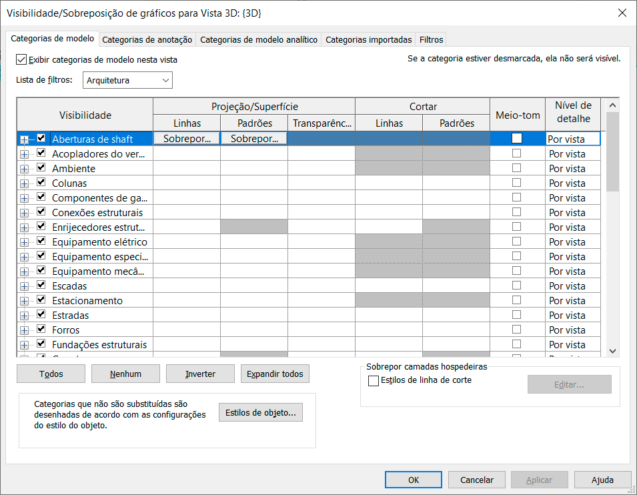Click the scrollbar down arrow in category list

612,351
